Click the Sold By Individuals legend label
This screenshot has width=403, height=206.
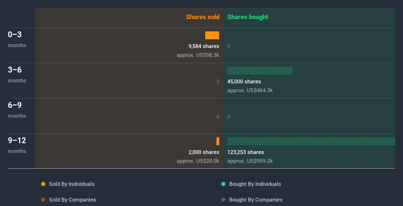pos(72,184)
